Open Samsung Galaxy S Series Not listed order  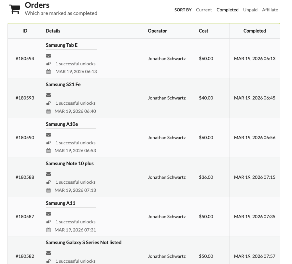click(84, 243)
